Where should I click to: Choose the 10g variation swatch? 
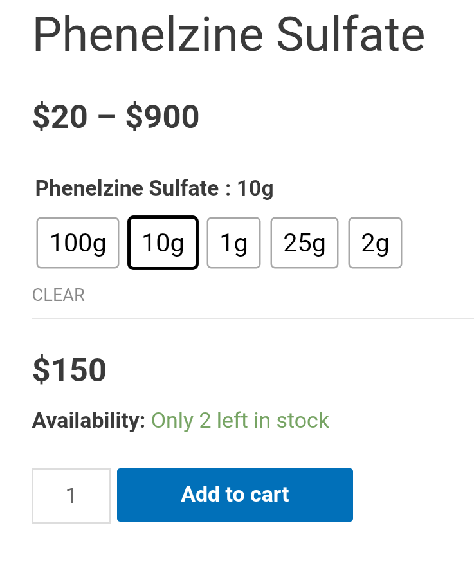(163, 243)
